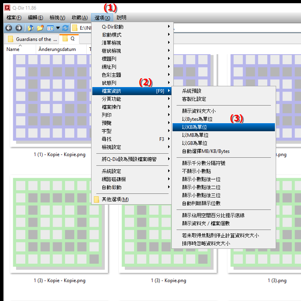This screenshot has width=301, height=301.
Task: Click the 選項(X) menu
Action: 102,18
